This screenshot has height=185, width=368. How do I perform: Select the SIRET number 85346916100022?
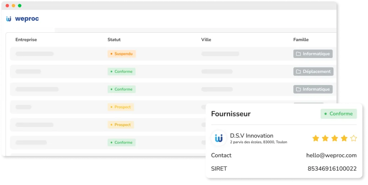332,168
